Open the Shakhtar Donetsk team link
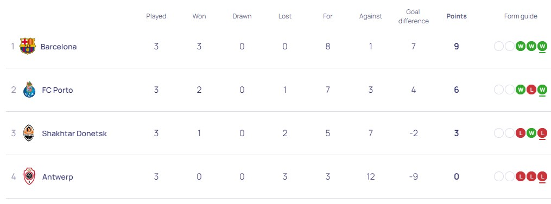 coord(74,133)
